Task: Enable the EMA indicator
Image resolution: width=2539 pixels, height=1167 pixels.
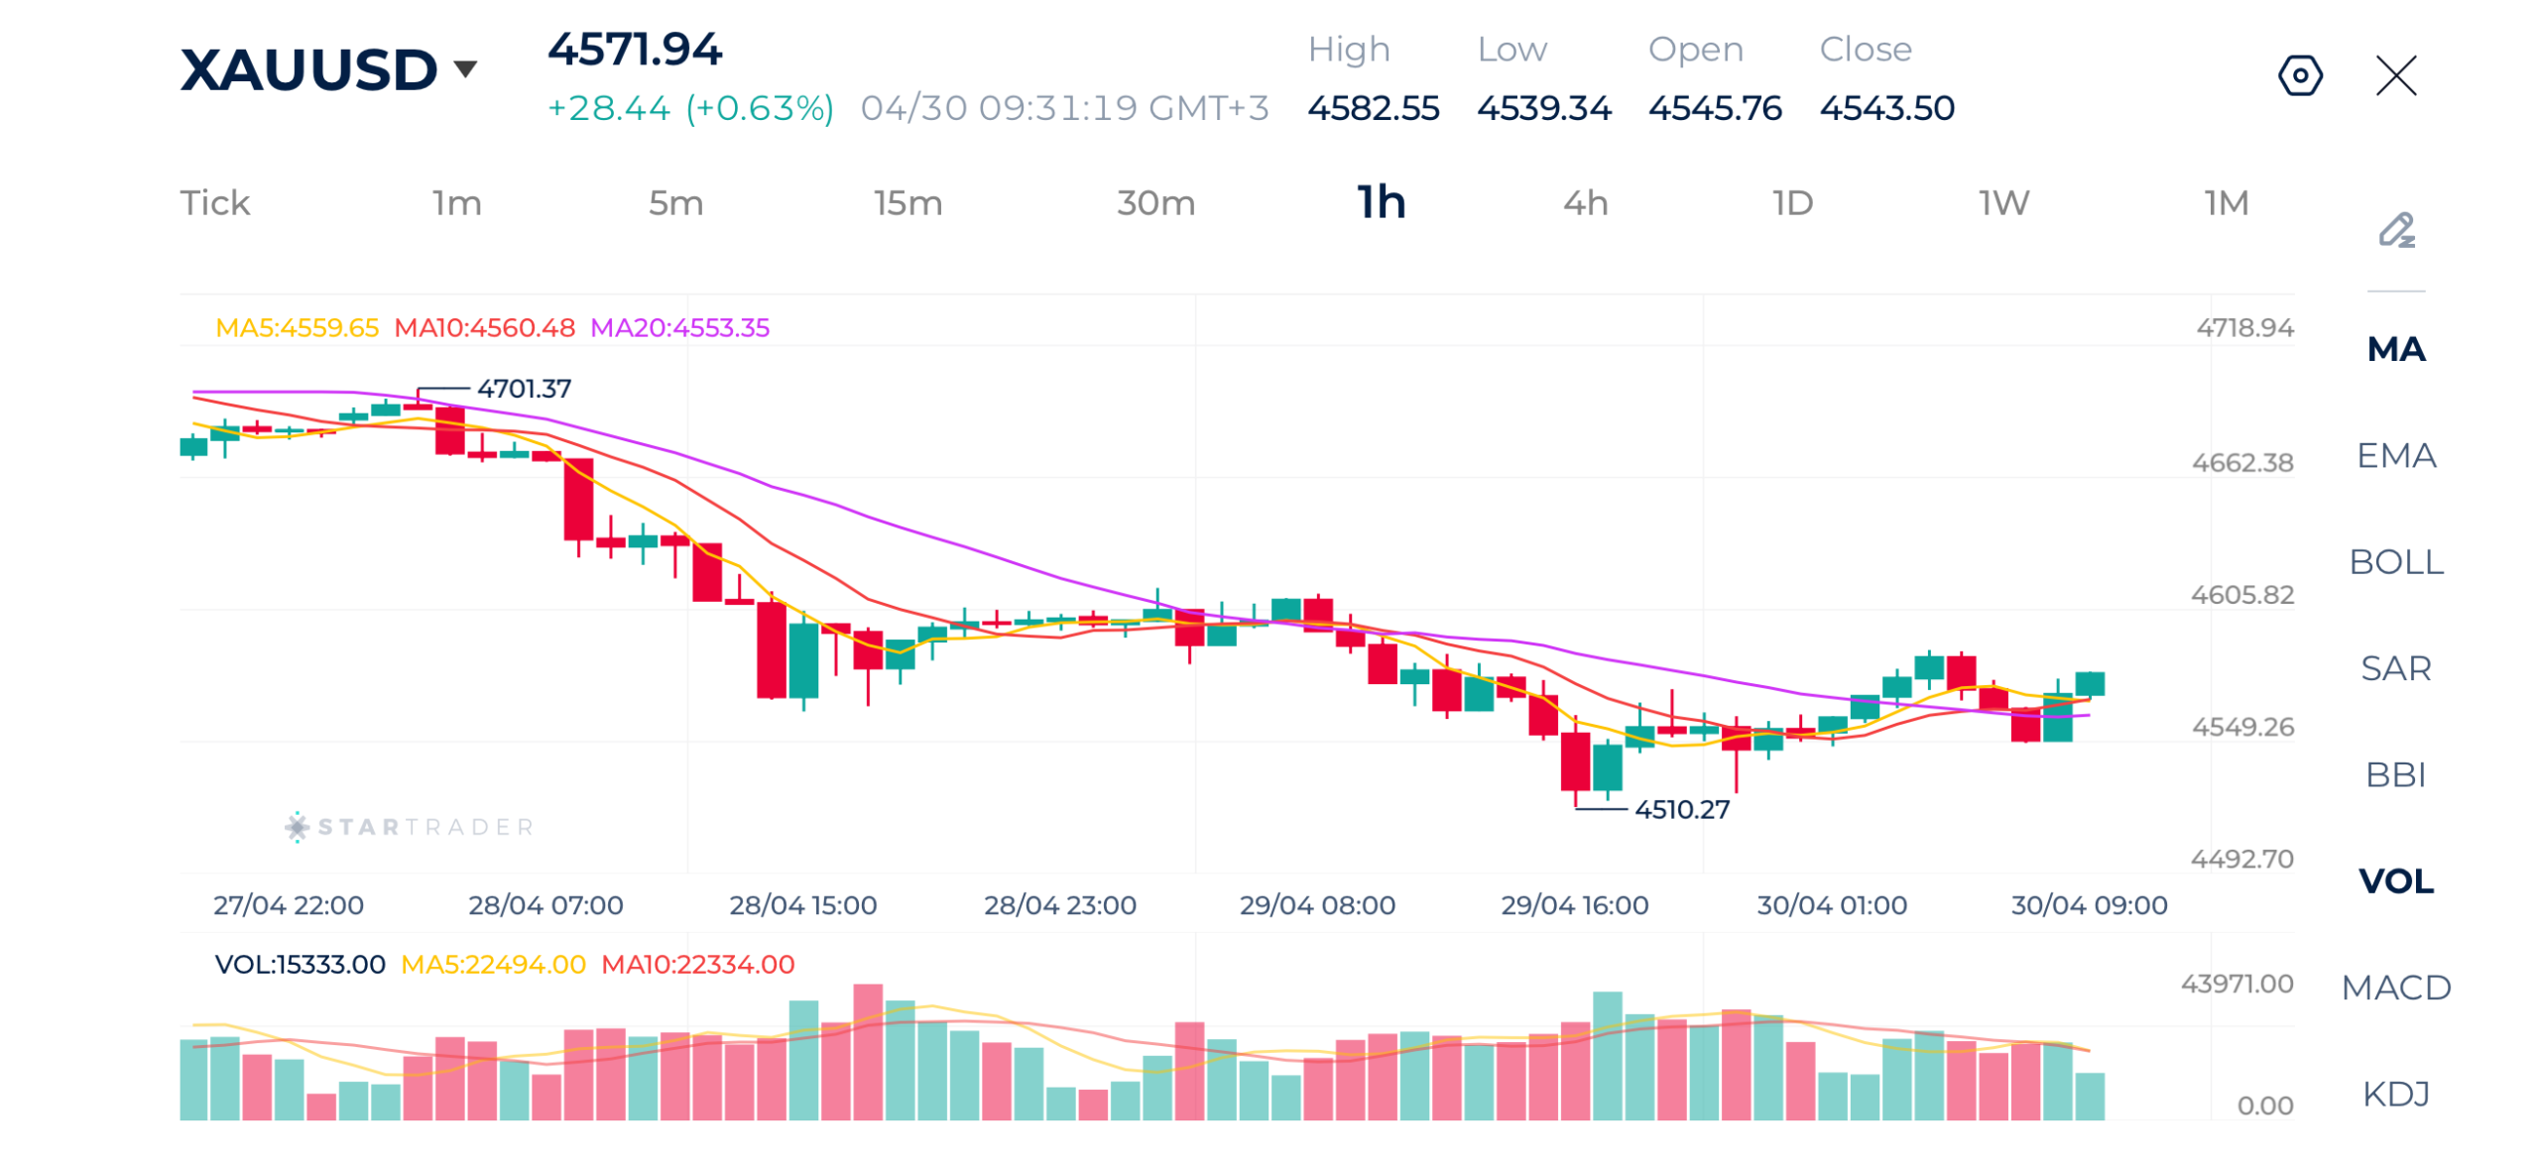Action: click(2396, 455)
